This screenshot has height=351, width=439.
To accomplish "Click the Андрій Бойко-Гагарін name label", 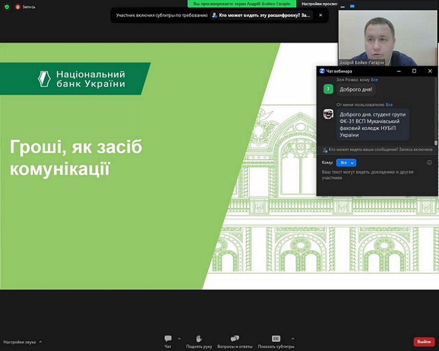I will point(362,63).
